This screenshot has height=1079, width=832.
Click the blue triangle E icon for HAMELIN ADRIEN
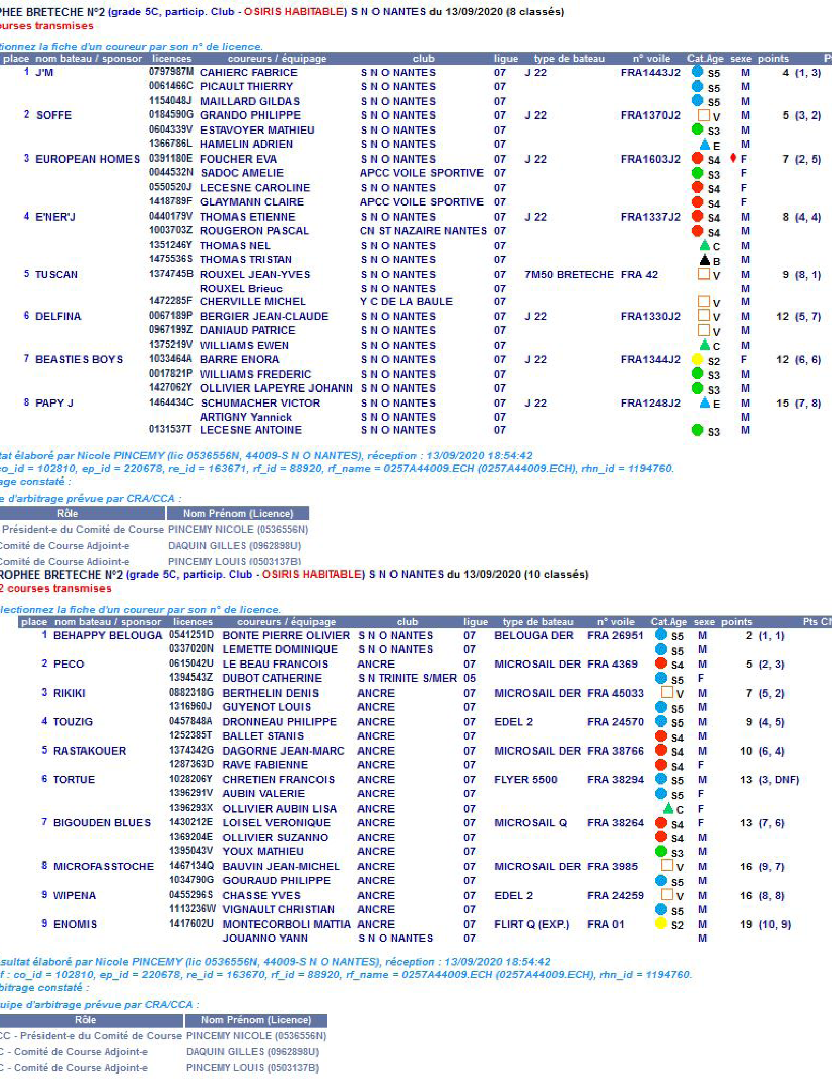tap(705, 145)
